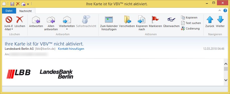Click sender address lbb@berlin.de

[45, 49]
